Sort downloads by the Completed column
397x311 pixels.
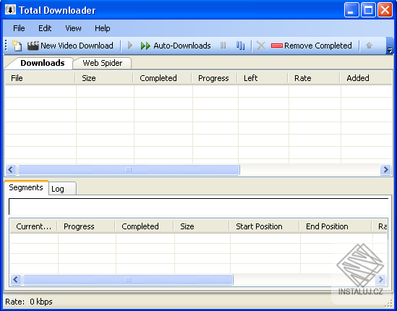pos(162,78)
